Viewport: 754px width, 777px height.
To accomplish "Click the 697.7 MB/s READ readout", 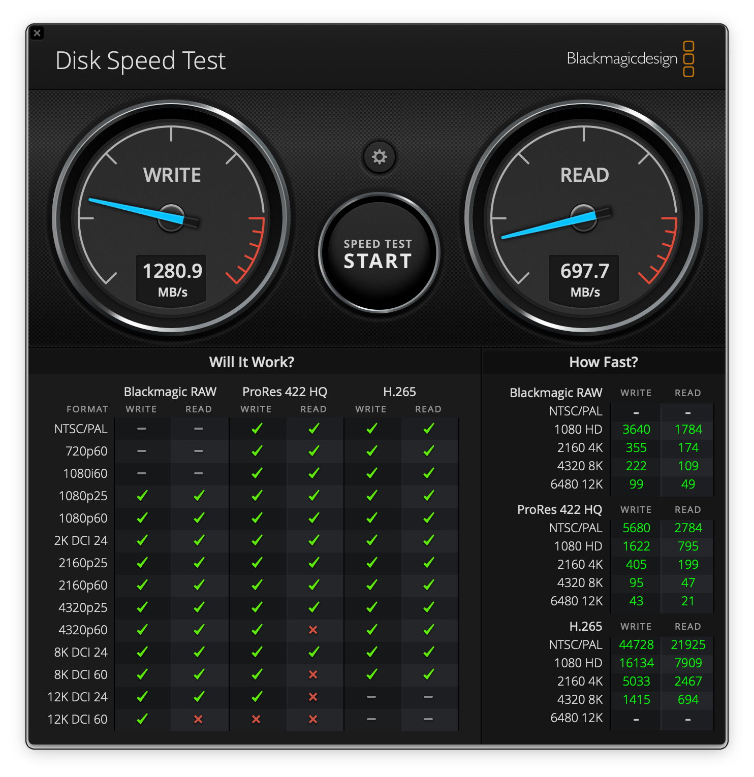I will [583, 279].
